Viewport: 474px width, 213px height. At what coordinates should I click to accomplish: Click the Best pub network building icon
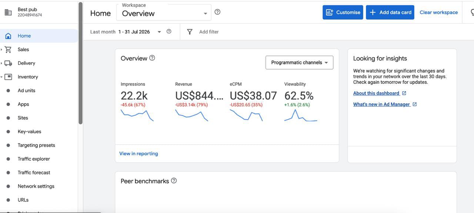pyautogui.click(x=8, y=12)
